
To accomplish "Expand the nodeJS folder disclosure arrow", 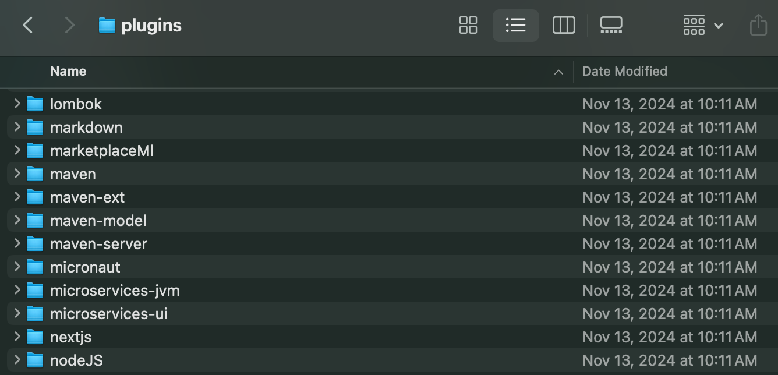I will coord(17,360).
